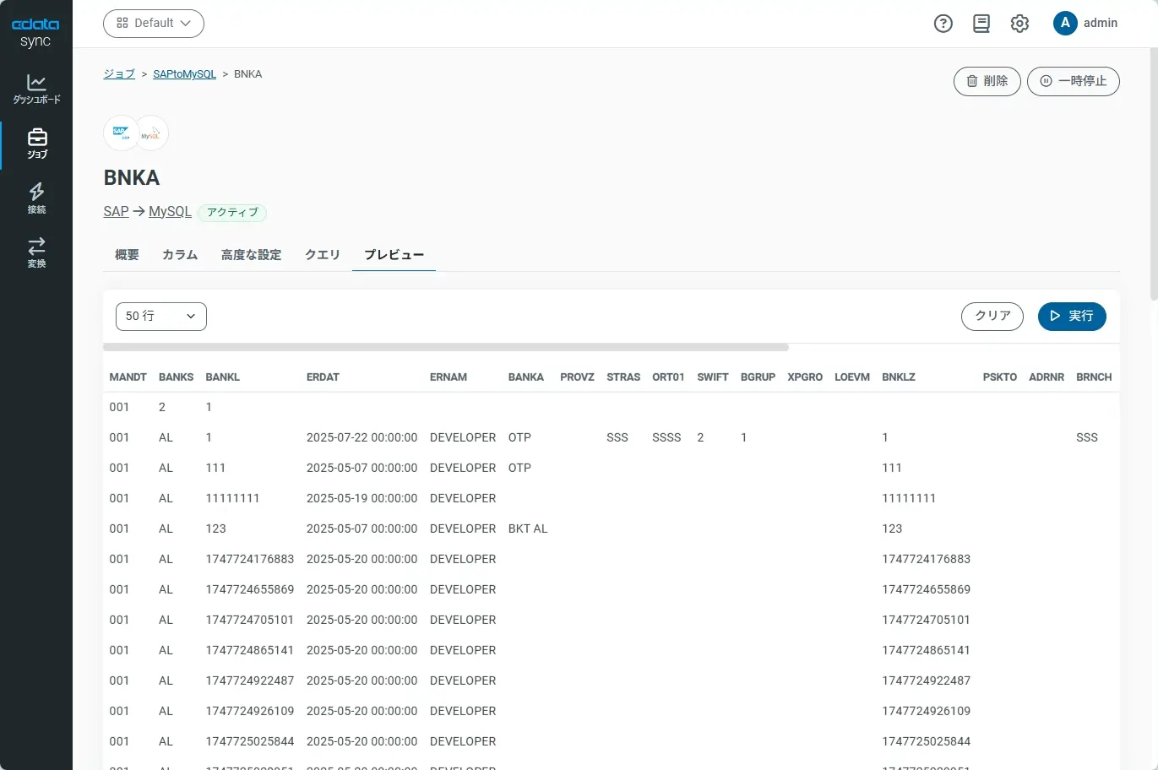This screenshot has height=770, width=1158.
Task: Click the 実行 button to run preview
Action: point(1072,316)
